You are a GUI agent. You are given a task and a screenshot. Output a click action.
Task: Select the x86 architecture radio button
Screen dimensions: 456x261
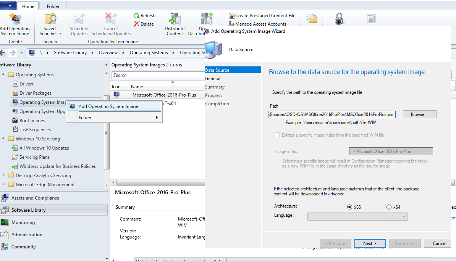click(350, 207)
